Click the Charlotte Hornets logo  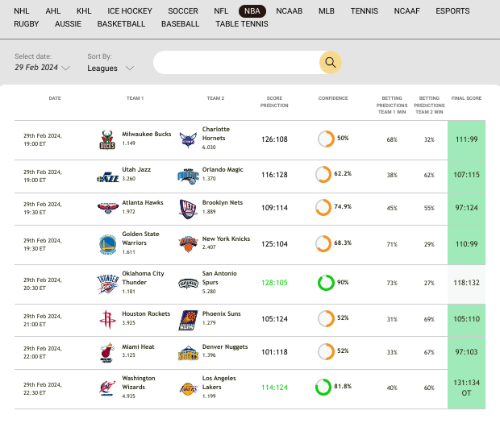coord(188,140)
